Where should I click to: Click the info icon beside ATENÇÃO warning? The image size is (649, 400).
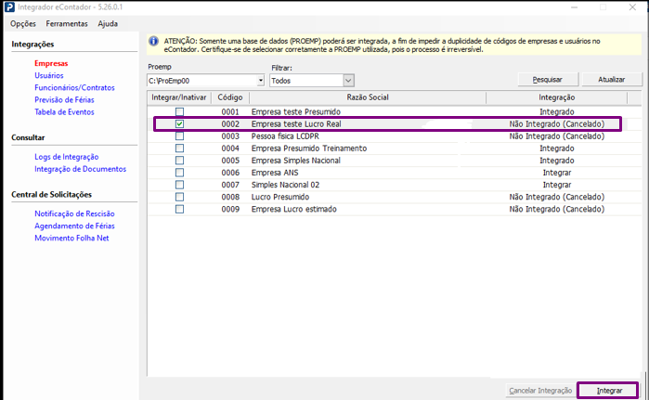[155, 42]
